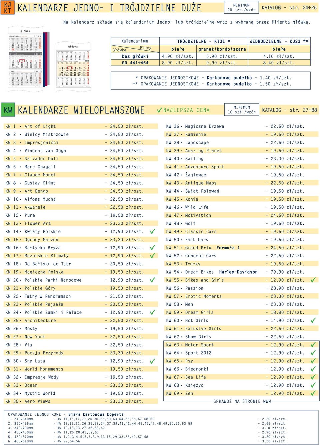
Task: Click the JEDNODZIELNE - KJ23 column header
Action: 279,41
